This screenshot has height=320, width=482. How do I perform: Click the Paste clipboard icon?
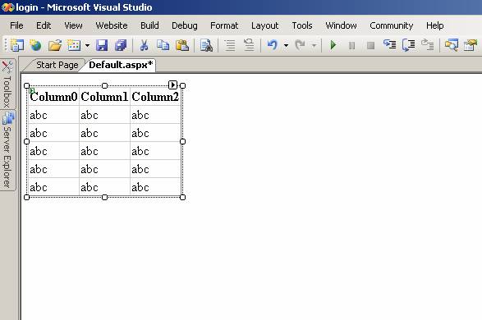(182, 45)
